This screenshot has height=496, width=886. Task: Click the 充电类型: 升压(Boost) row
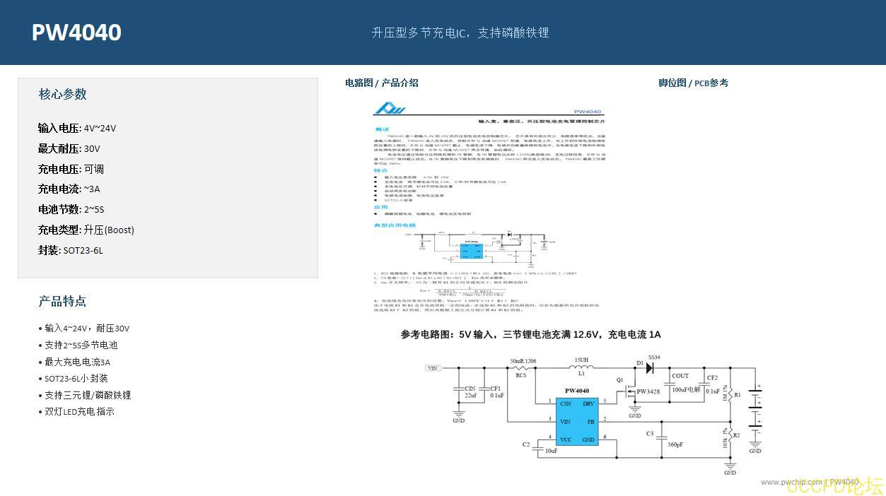click(86, 230)
